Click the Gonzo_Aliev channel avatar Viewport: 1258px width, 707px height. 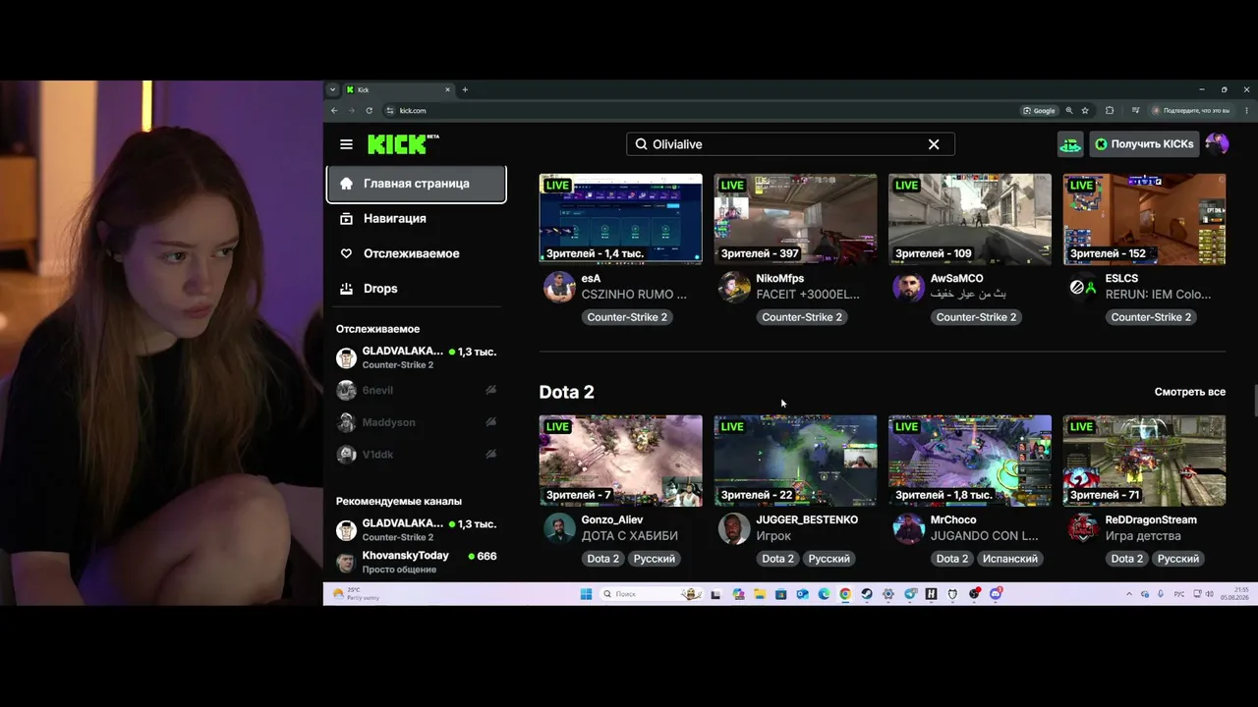[559, 528]
